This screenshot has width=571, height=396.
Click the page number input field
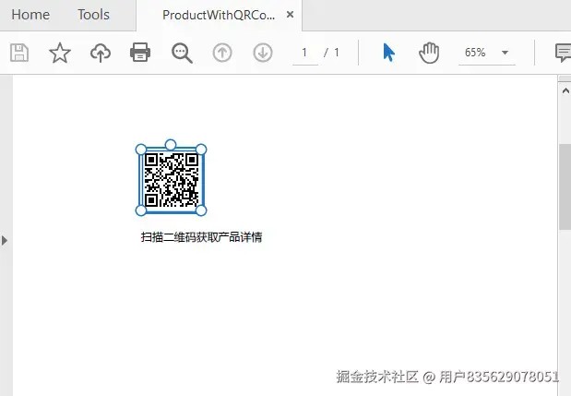point(305,54)
